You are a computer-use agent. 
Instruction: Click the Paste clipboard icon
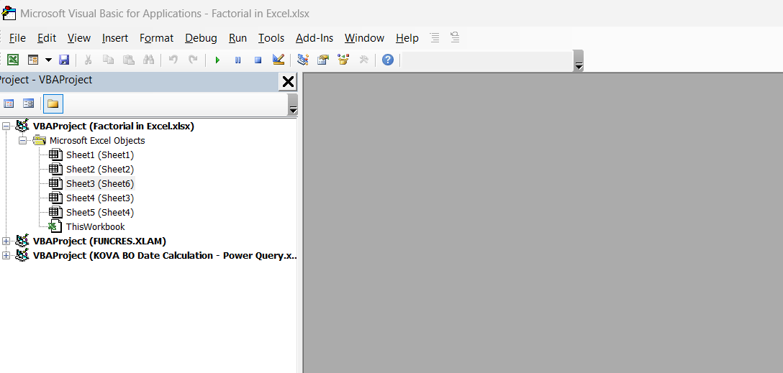(129, 60)
